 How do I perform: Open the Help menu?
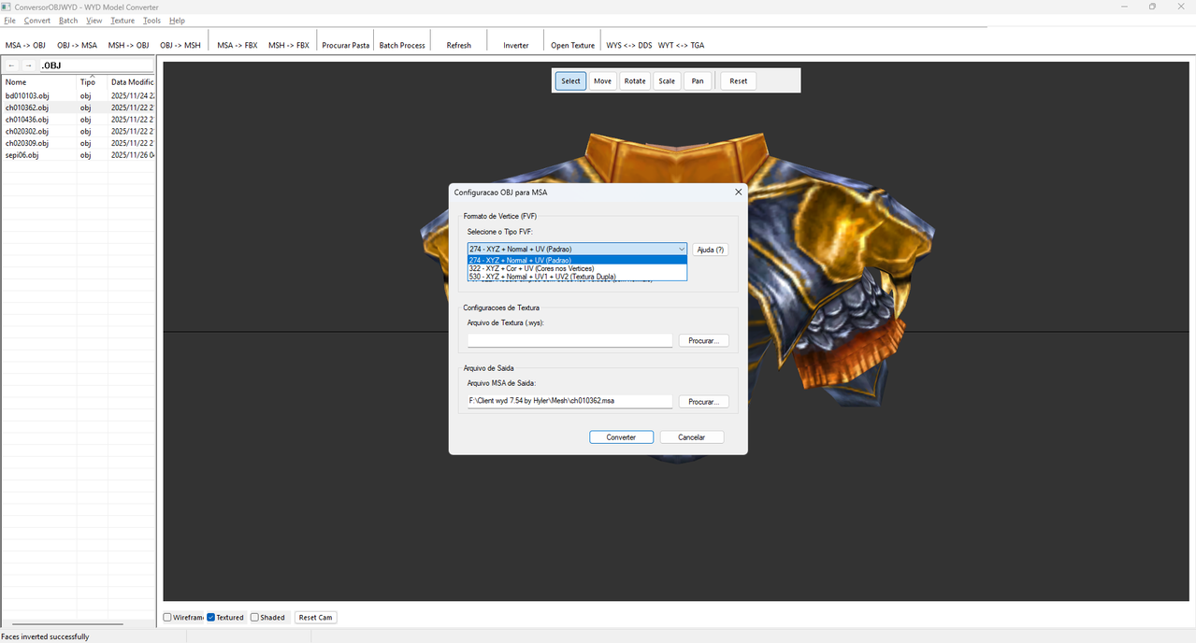pyautogui.click(x=177, y=21)
